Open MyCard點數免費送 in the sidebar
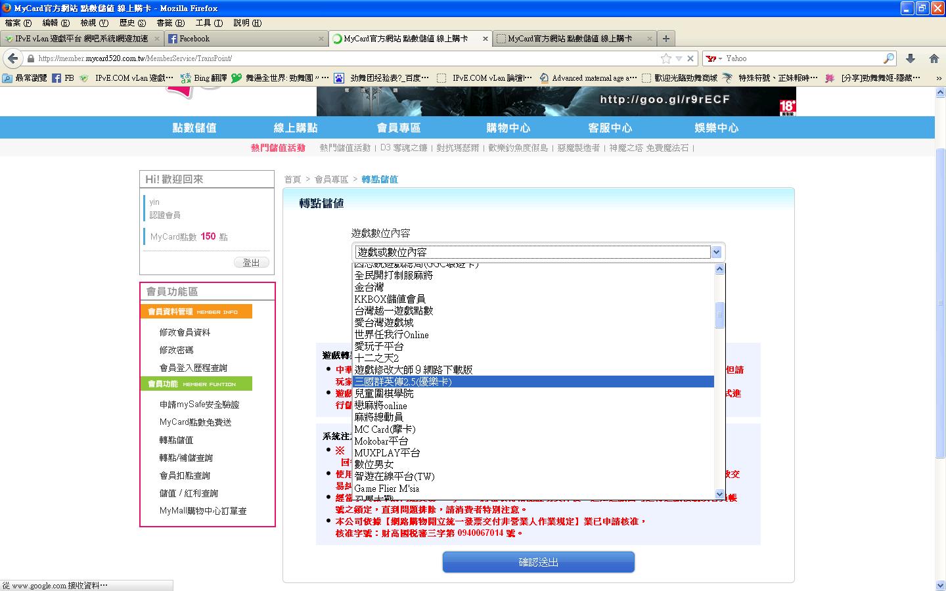The image size is (946, 591). coord(196,422)
